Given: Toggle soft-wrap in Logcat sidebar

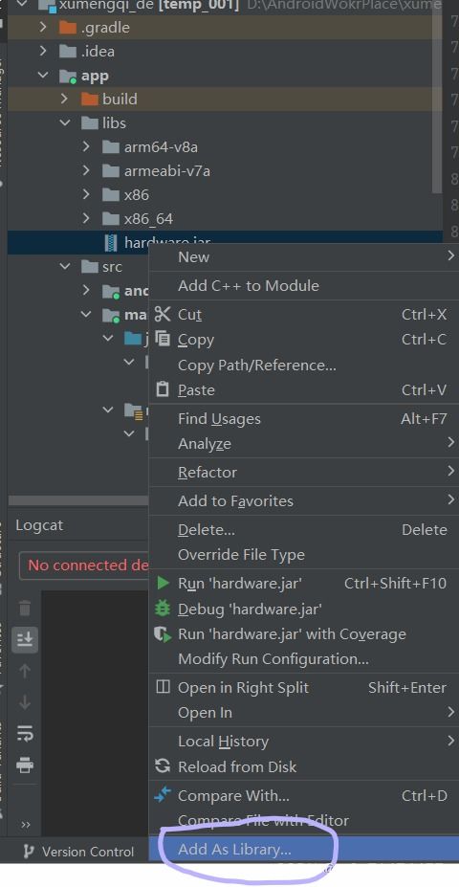Looking at the screenshot, I should click(x=25, y=733).
